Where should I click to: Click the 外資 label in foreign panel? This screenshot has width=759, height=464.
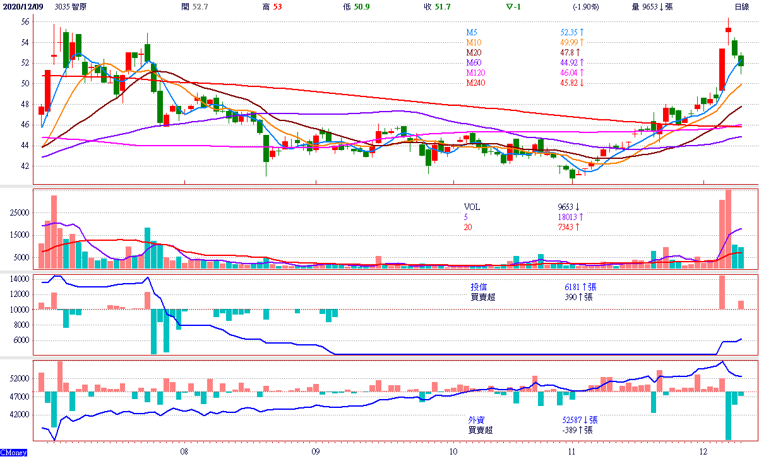tap(477, 419)
